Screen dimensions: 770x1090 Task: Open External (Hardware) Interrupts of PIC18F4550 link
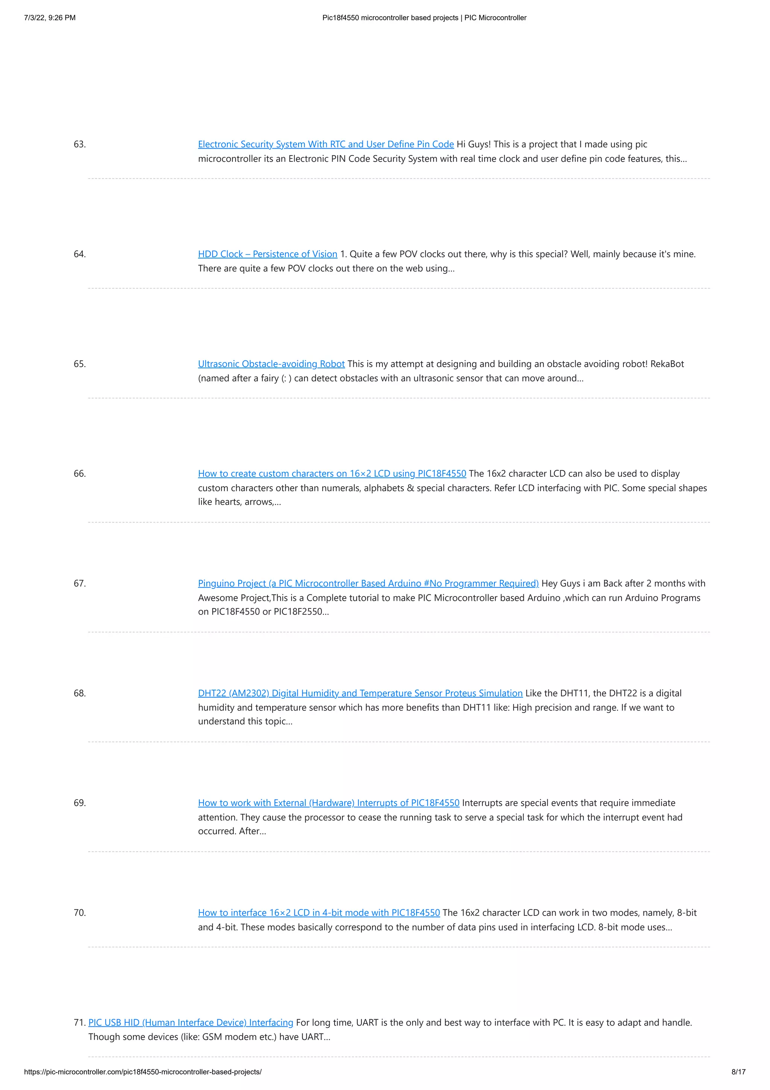[329, 803]
